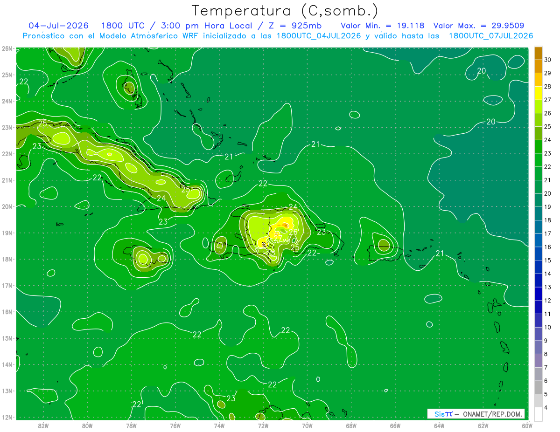Select the date text "04-Jul-2026"
The height and width of the screenshot is (432, 560).
(57, 26)
